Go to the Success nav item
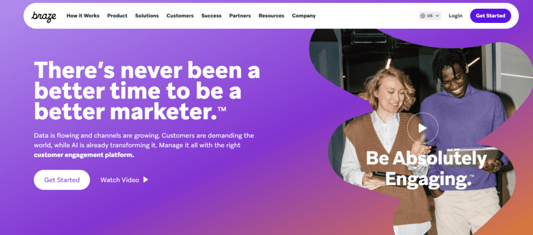533x235 pixels. click(211, 16)
